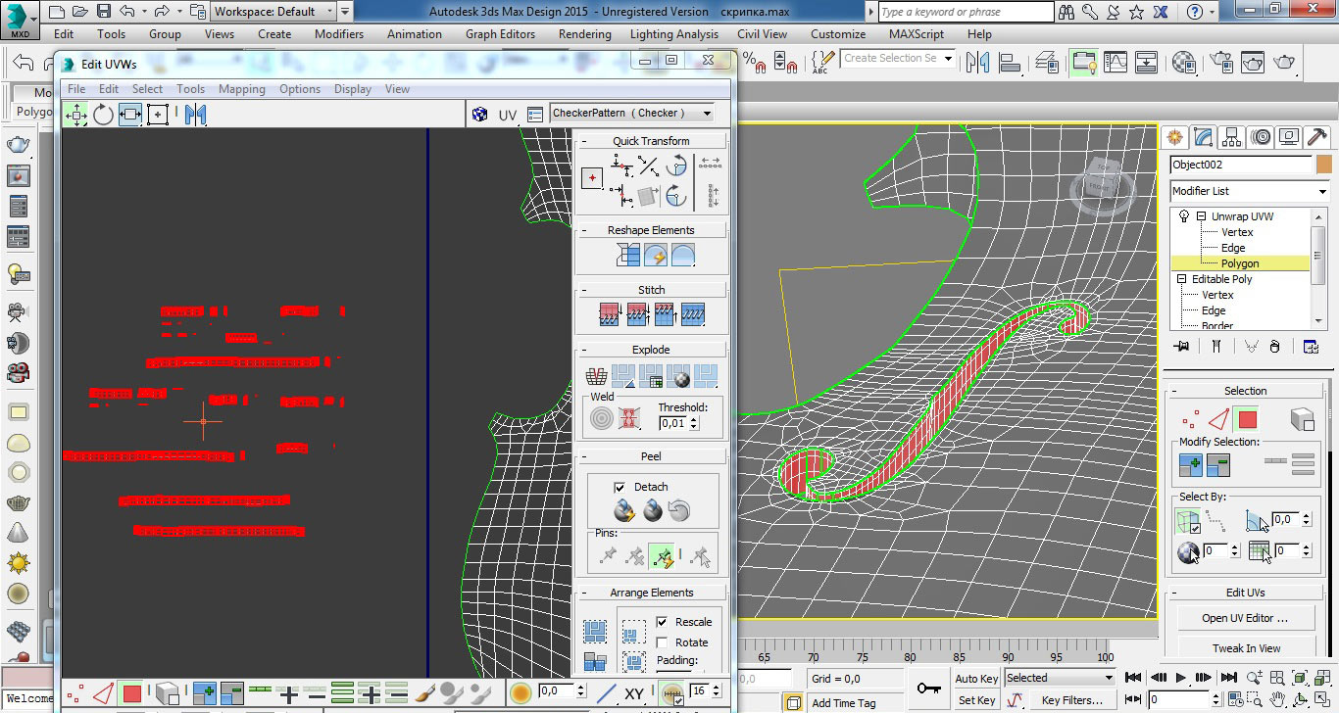Image resolution: width=1339 pixels, height=713 pixels.
Task: Collapse the Unwrap UVW modifier tree
Action: pyautogui.click(x=1202, y=216)
